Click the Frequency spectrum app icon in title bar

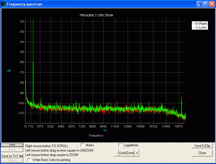(3, 4)
